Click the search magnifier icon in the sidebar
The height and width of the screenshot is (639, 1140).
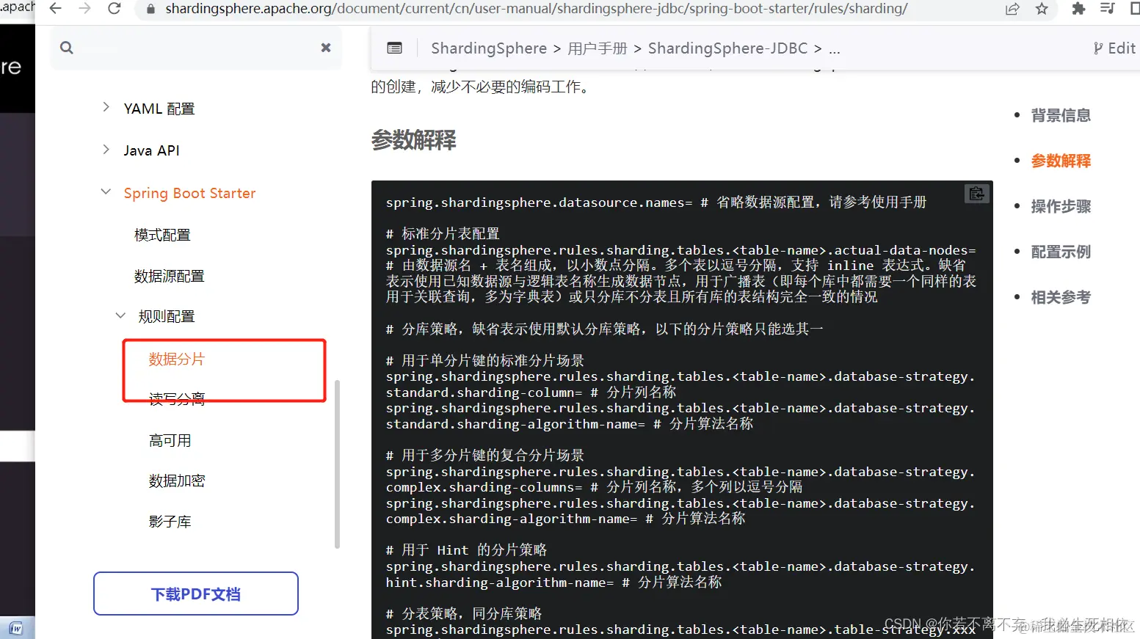click(66, 48)
